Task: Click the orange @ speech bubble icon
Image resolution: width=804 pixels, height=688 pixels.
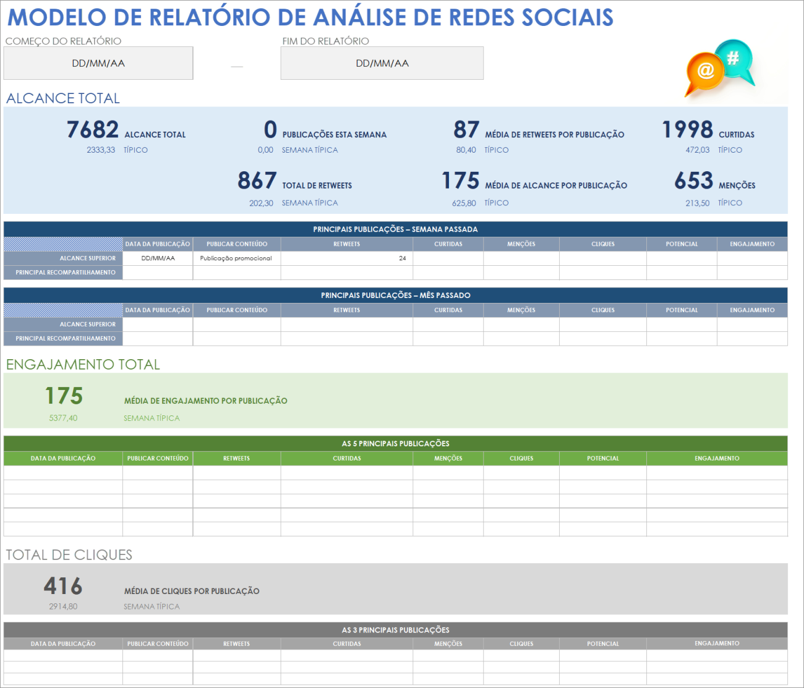Action: tap(704, 71)
